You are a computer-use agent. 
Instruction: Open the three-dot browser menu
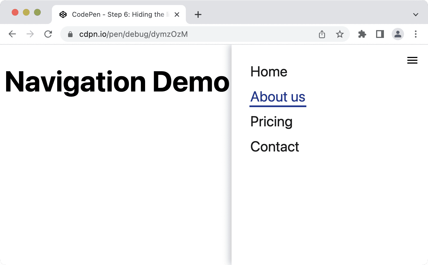tap(416, 34)
